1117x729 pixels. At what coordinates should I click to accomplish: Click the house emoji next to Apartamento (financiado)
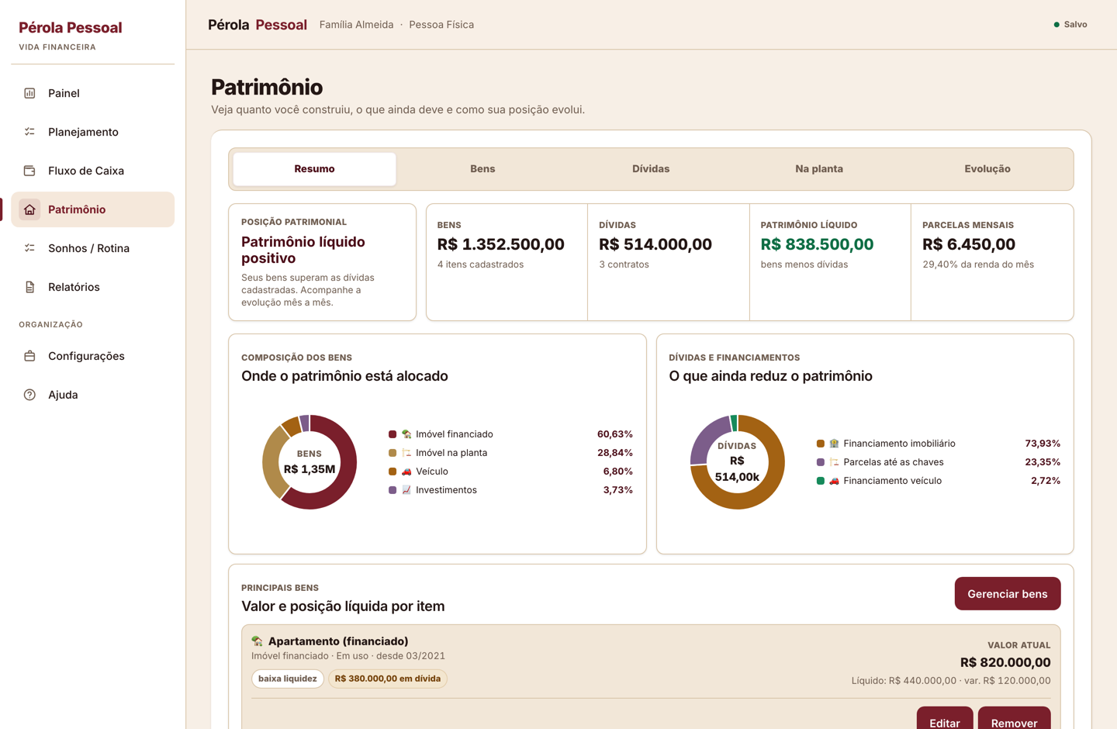click(258, 641)
